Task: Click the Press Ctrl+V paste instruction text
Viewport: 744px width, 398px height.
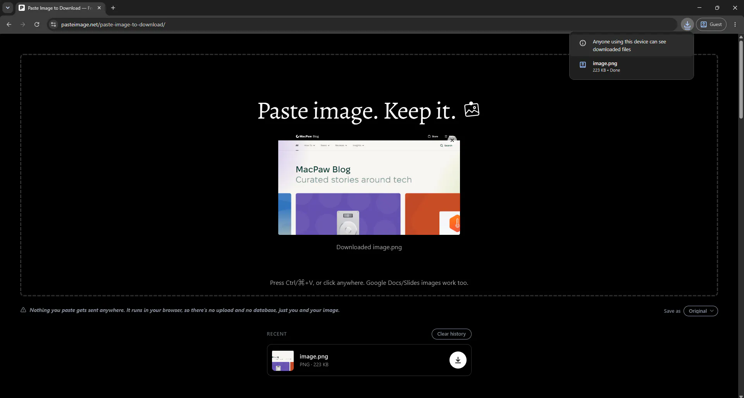Action: (369, 283)
